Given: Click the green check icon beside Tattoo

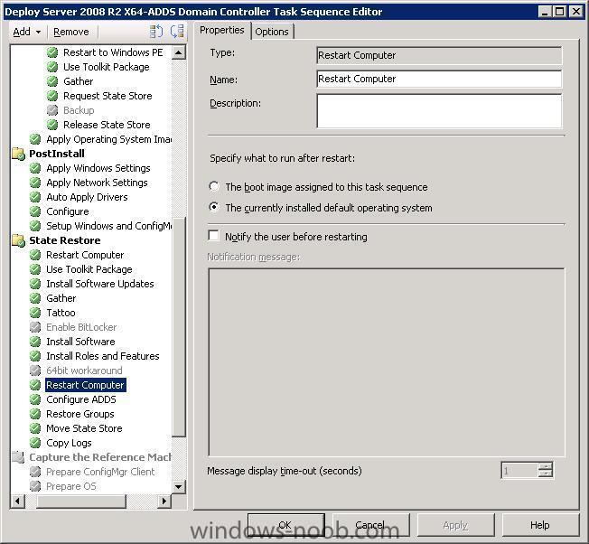Looking at the screenshot, I should coord(35,313).
